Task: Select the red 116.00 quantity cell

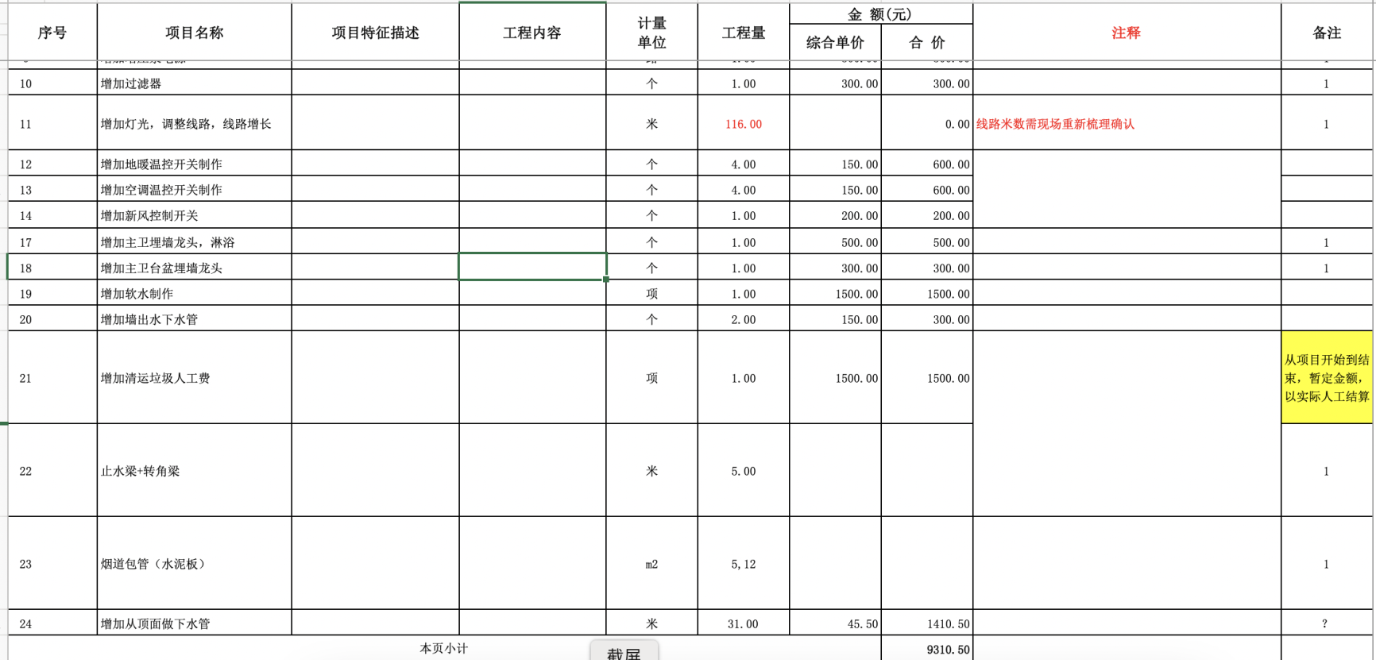Action: (743, 124)
